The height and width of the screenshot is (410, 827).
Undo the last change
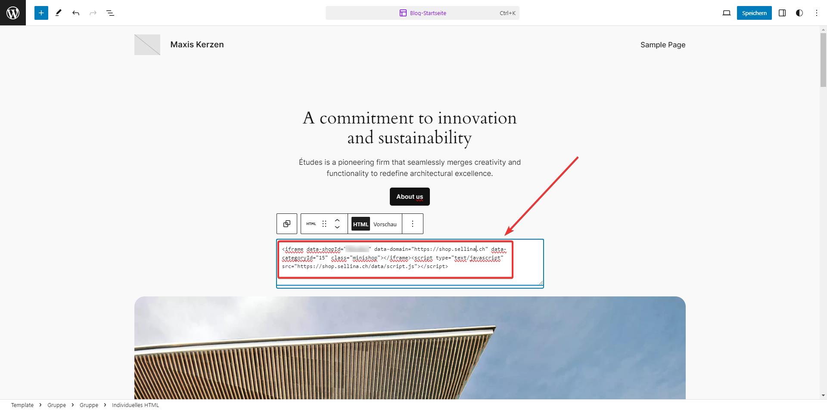point(76,13)
